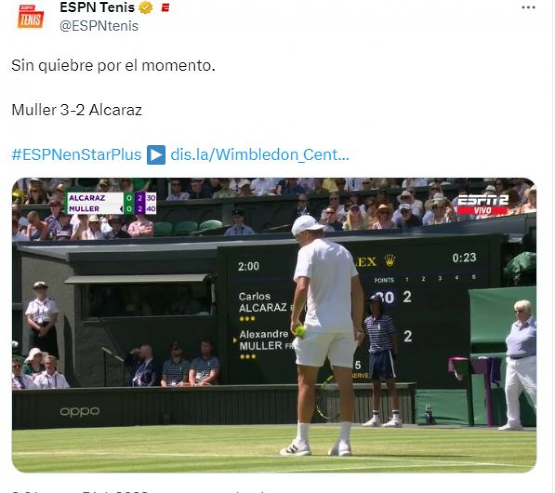555x493 pixels.
Task: Click the OPPO sponsor logo
Action: point(80,411)
